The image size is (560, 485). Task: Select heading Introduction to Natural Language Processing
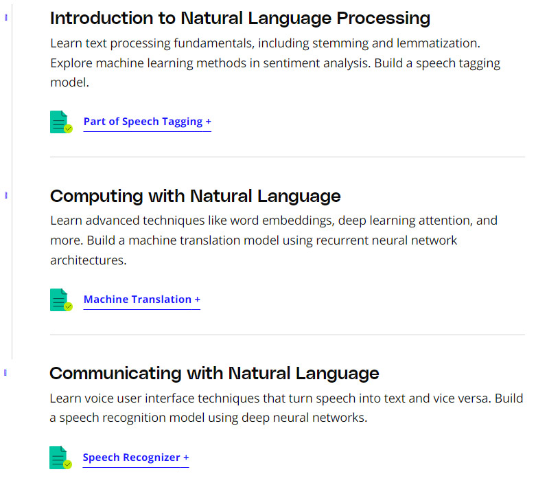pos(240,19)
